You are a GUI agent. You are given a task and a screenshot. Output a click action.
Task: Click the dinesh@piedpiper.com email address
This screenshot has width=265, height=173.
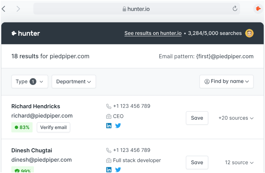[42, 160]
